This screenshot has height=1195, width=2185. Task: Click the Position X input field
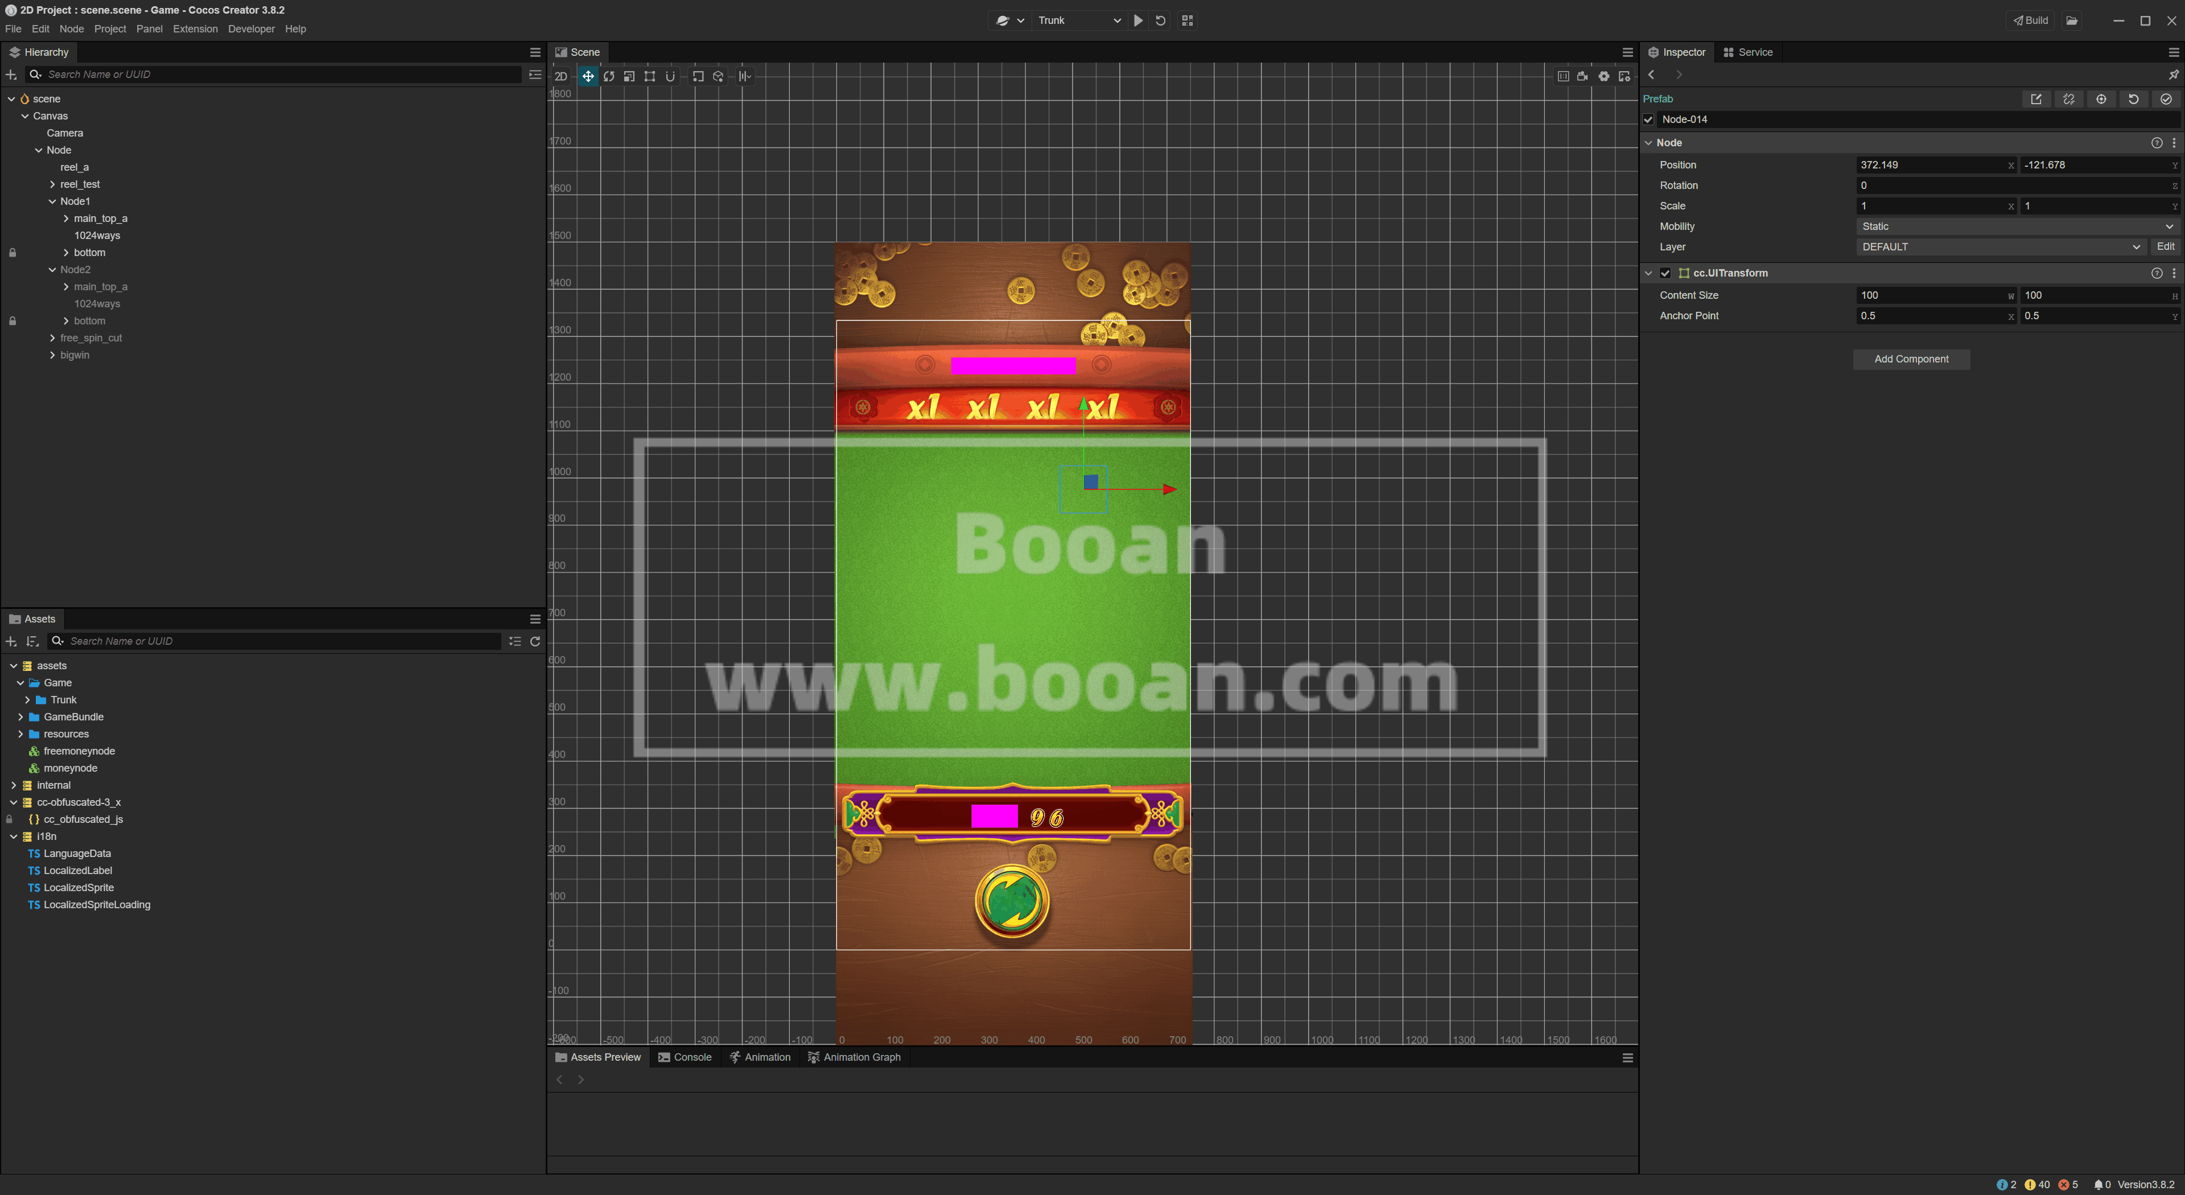[x=1930, y=164]
